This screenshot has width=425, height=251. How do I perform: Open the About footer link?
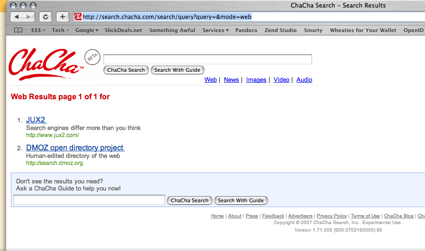(x=235, y=216)
